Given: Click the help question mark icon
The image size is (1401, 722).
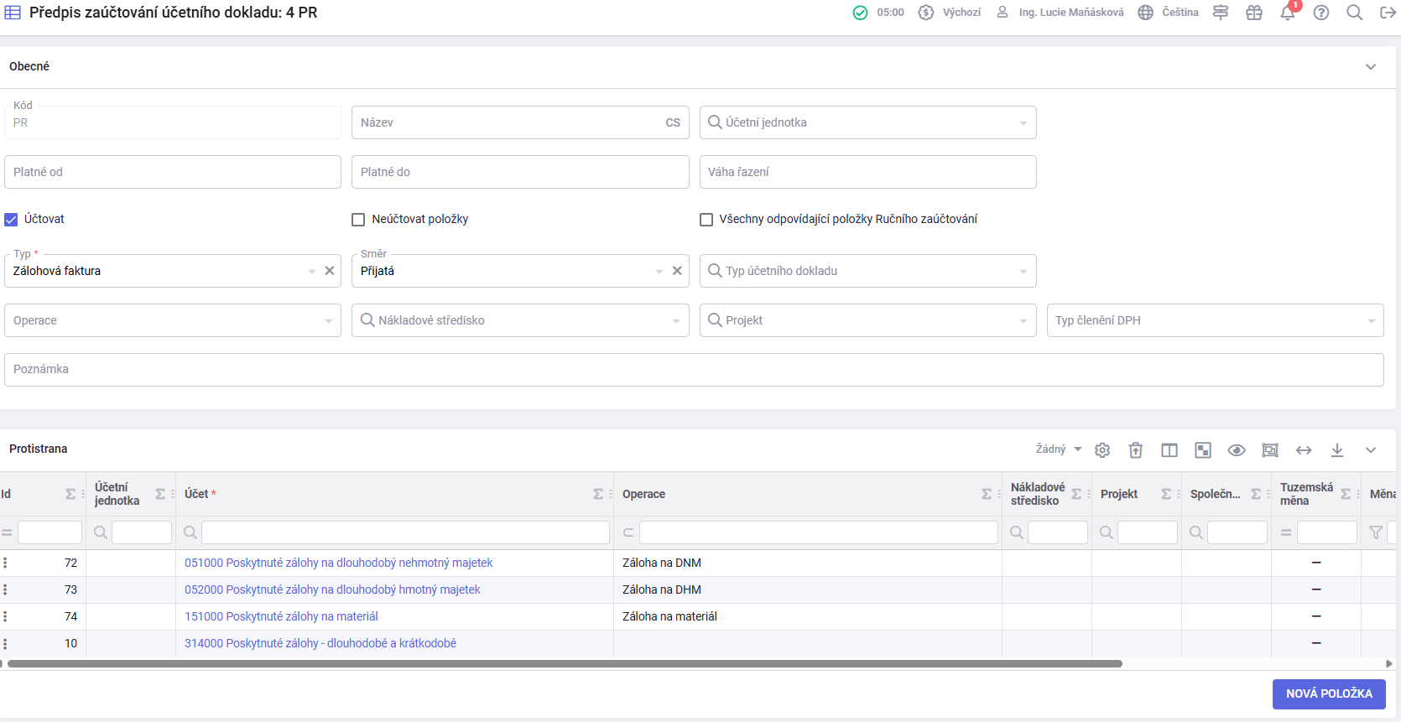Looking at the screenshot, I should (x=1321, y=13).
